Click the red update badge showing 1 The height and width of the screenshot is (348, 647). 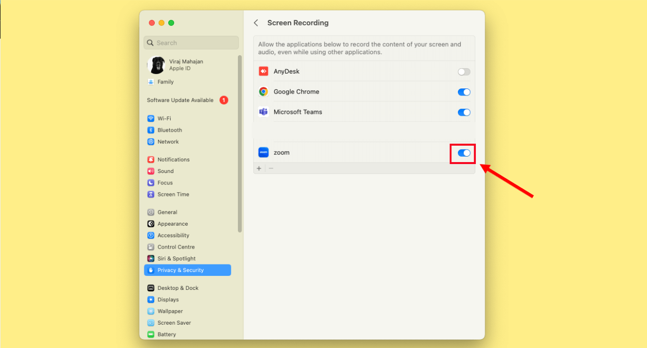point(224,100)
